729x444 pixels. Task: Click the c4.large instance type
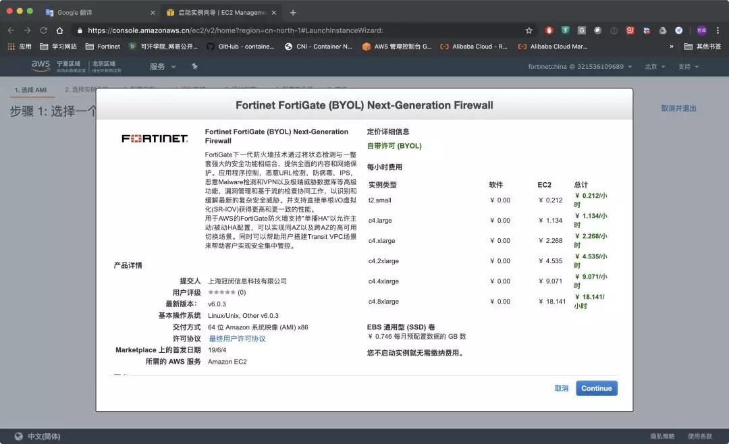pyautogui.click(x=380, y=221)
